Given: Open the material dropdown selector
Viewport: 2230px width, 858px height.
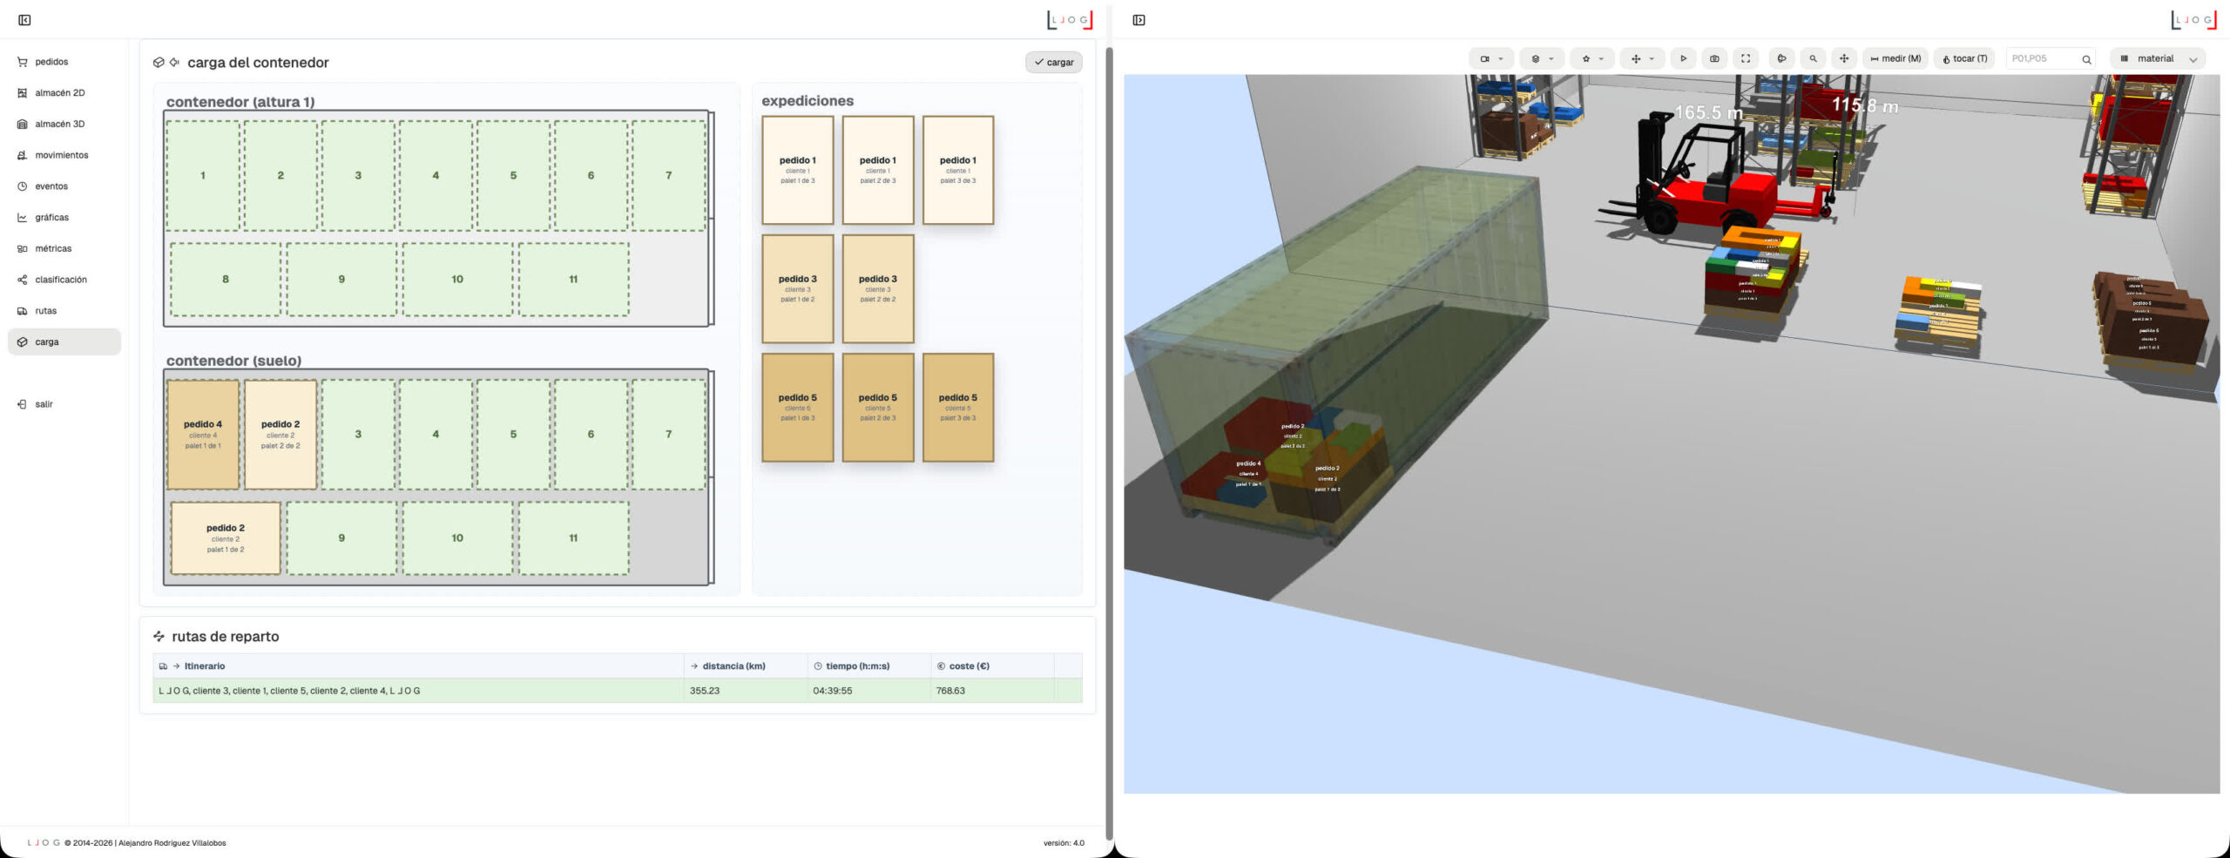Looking at the screenshot, I should pos(2158,59).
